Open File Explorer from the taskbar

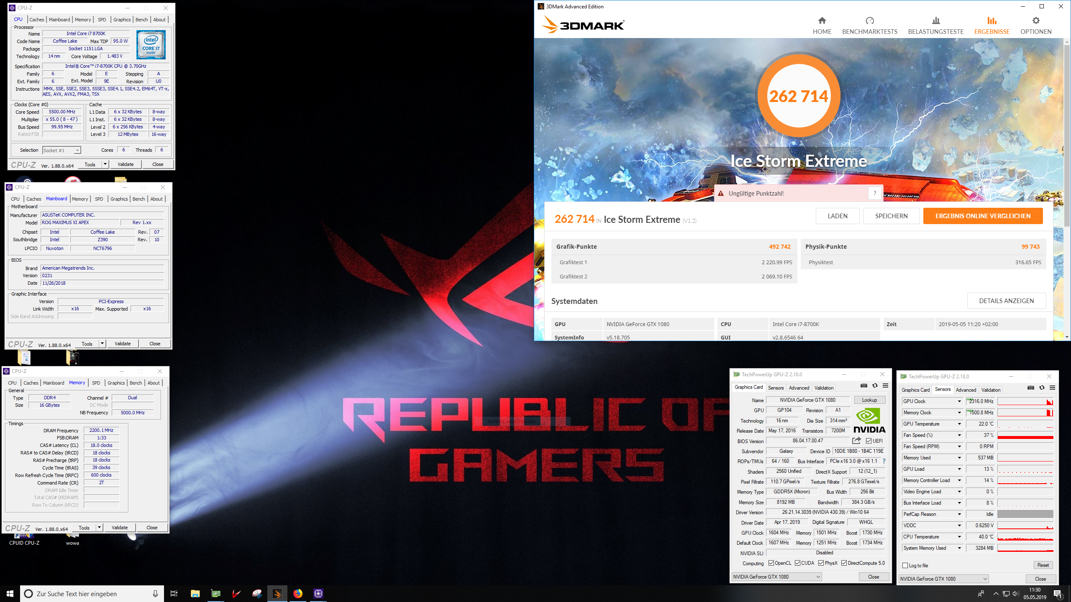click(x=195, y=594)
